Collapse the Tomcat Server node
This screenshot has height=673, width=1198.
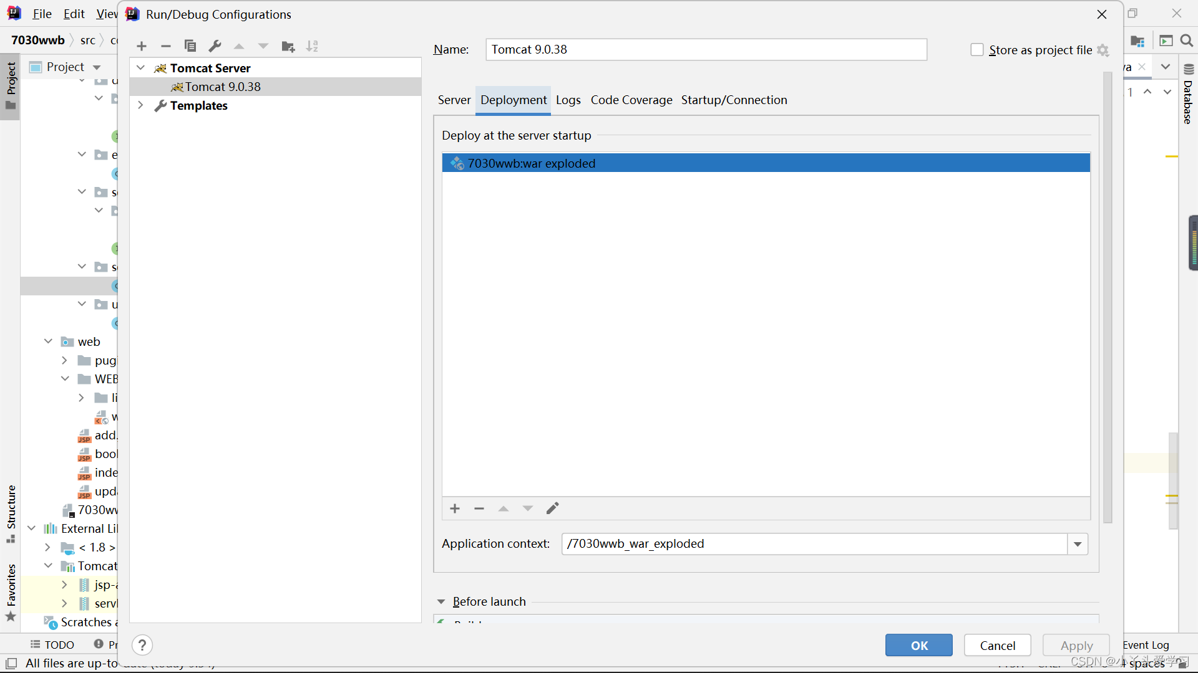pyautogui.click(x=141, y=68)
